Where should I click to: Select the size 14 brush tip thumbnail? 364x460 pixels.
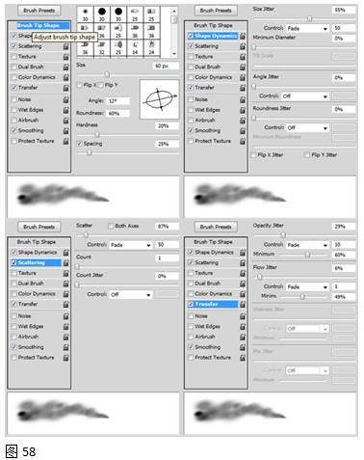tap(135, 47)
